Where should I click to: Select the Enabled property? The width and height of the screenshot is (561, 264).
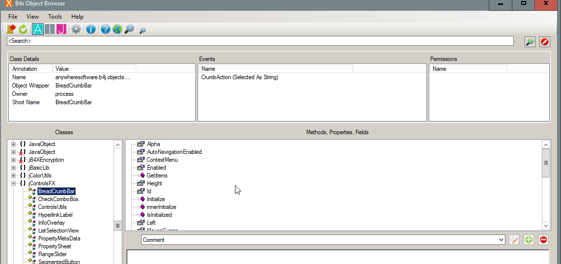tap(156, 168)
